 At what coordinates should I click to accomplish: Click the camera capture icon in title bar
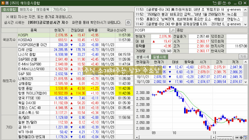(224, 3)
